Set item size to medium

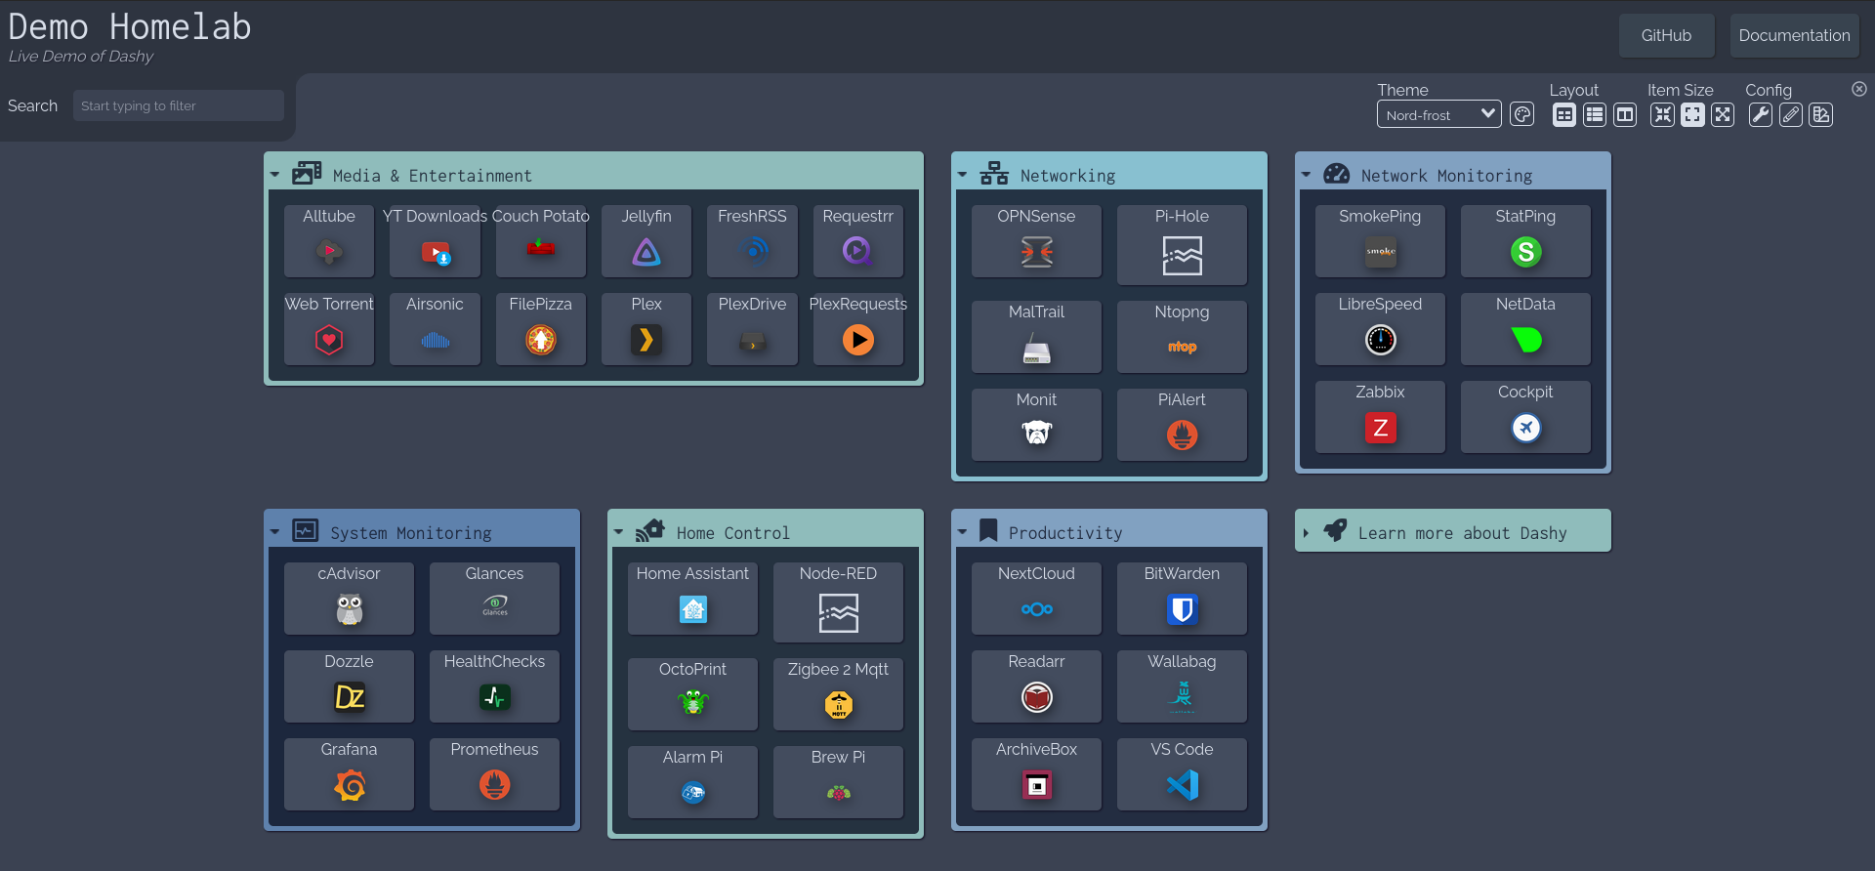[1692, 115]
